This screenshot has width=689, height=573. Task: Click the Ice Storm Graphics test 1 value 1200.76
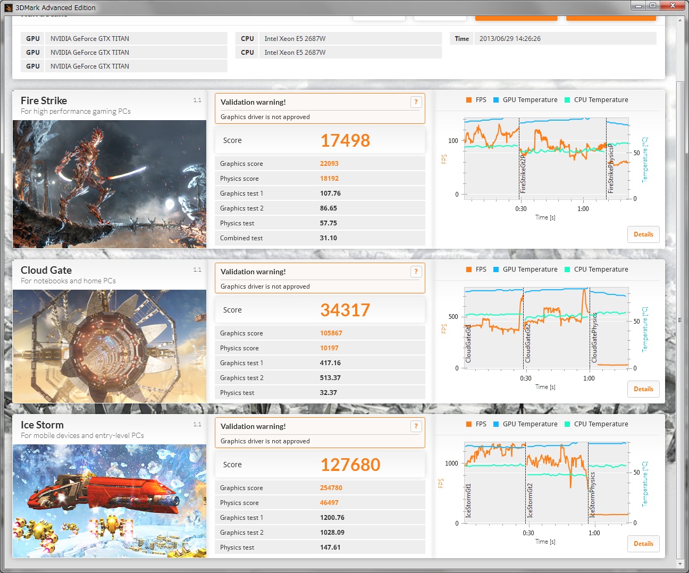click(332, 518)
